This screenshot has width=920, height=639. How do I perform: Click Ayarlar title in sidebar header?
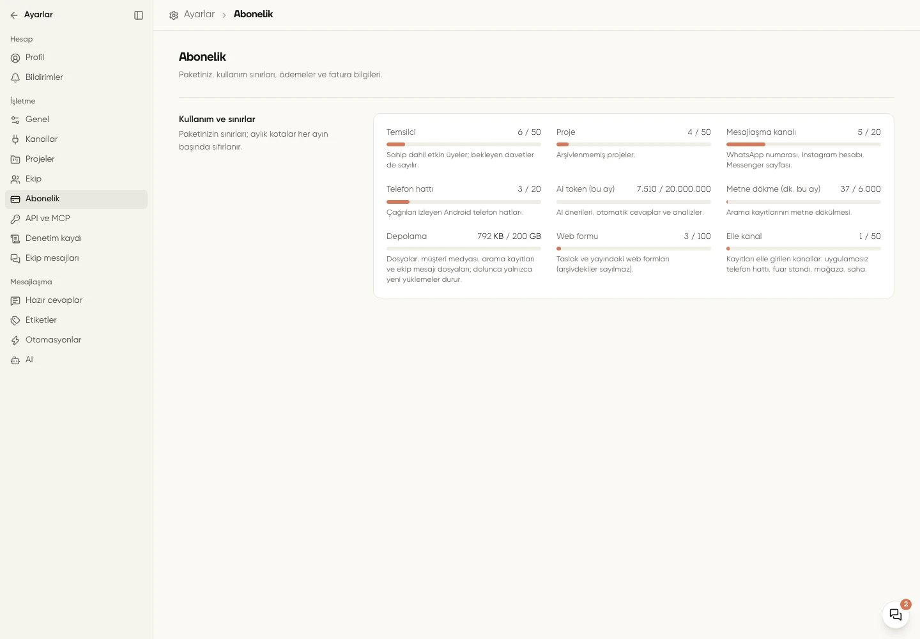point(38,15)
